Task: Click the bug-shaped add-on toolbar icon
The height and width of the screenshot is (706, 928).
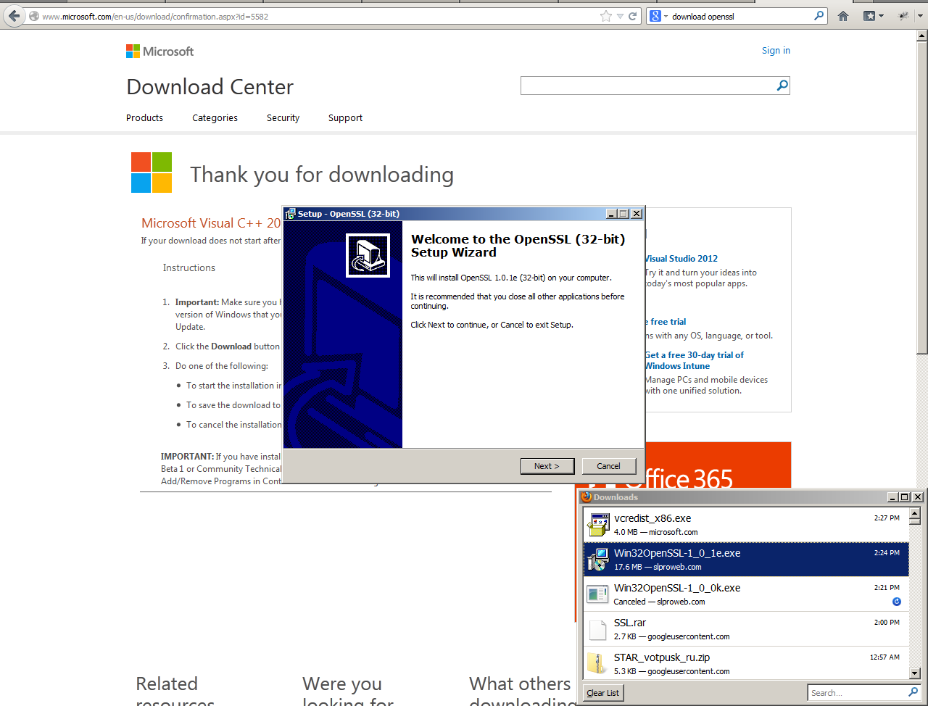Action: (x=903, y=16)
